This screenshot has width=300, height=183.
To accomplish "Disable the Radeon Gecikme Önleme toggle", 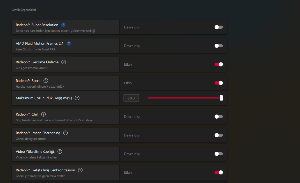I will pyautogui.click(x=218, y=64).
